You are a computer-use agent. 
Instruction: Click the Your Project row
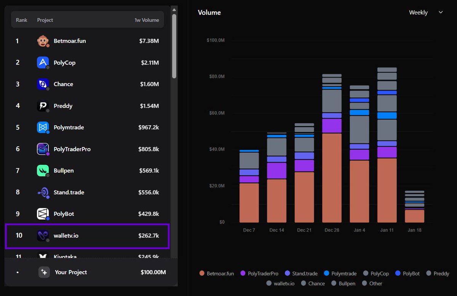coord(88,272)
